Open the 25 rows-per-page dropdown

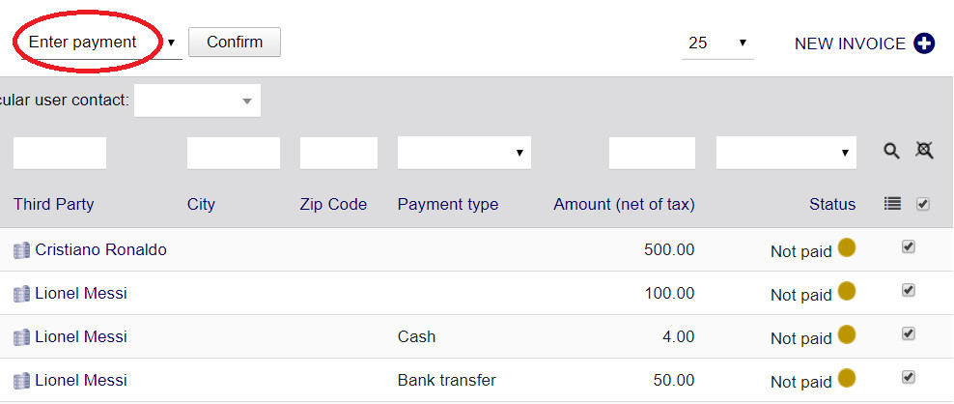coord(716,43)
